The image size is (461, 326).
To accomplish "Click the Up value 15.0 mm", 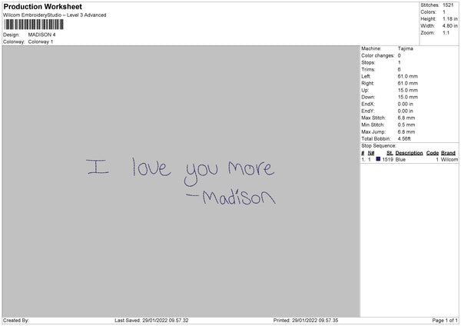I will coord(408,90).
